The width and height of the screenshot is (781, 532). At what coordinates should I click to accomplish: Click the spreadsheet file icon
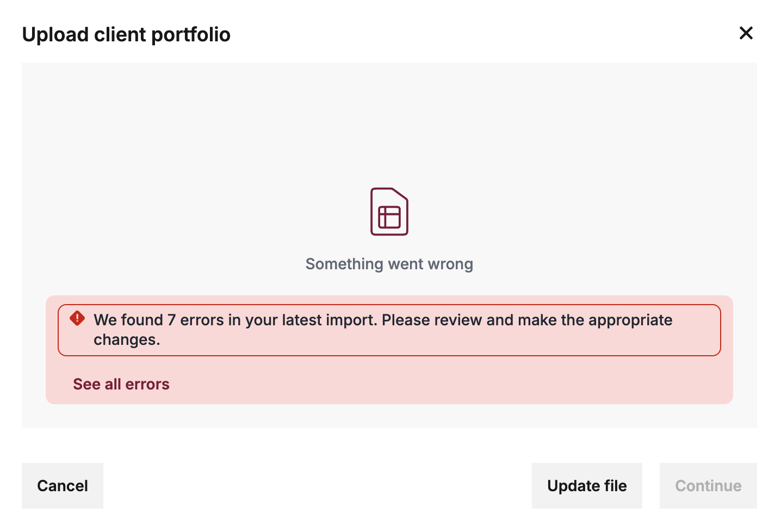pyautogui.click(x=389, y=212)
